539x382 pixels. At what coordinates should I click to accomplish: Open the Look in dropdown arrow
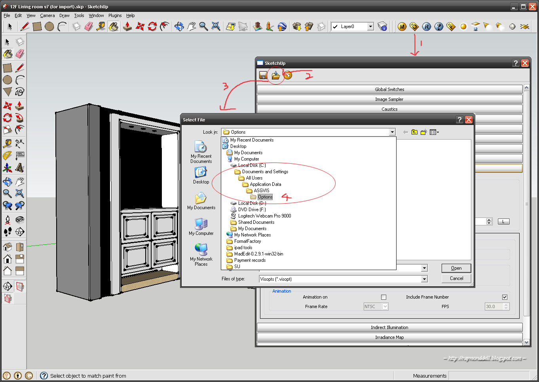click(x=392, y=132)
